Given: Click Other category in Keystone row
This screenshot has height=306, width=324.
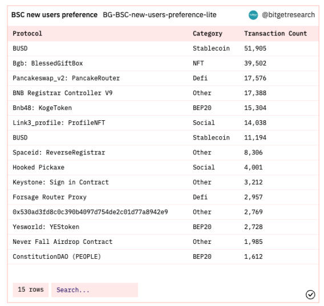Looking at the screenshot, I should click(202, 182).
